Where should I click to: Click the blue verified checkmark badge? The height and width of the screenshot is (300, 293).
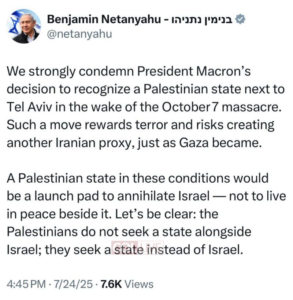coord(240,19)
